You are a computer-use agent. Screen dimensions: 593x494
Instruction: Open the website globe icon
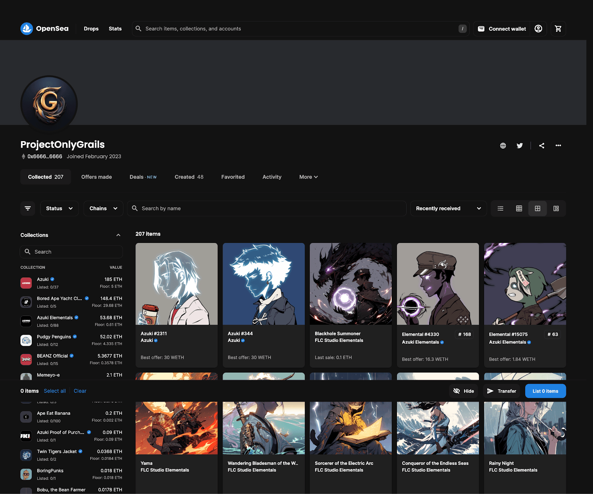(x=503, y=146)
